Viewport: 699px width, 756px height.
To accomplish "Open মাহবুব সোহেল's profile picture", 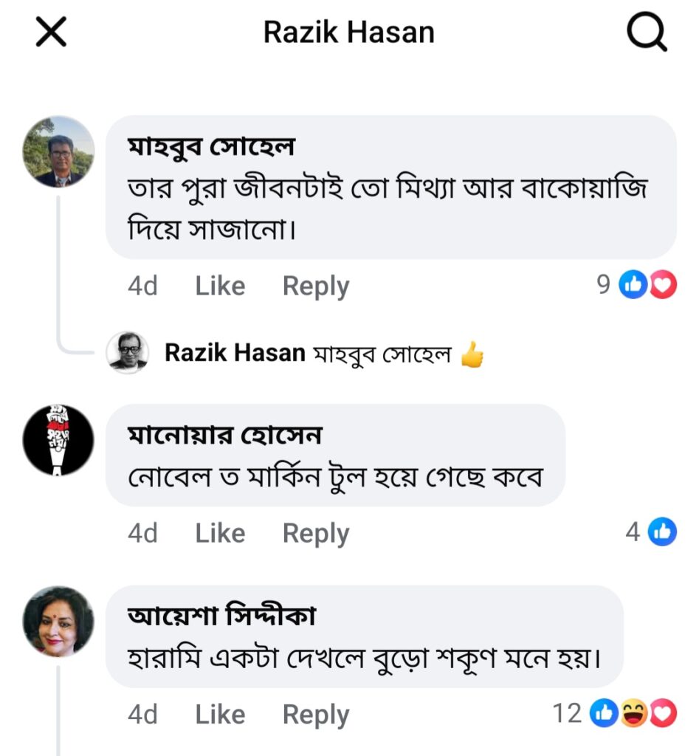I will [x=59, y=151].
